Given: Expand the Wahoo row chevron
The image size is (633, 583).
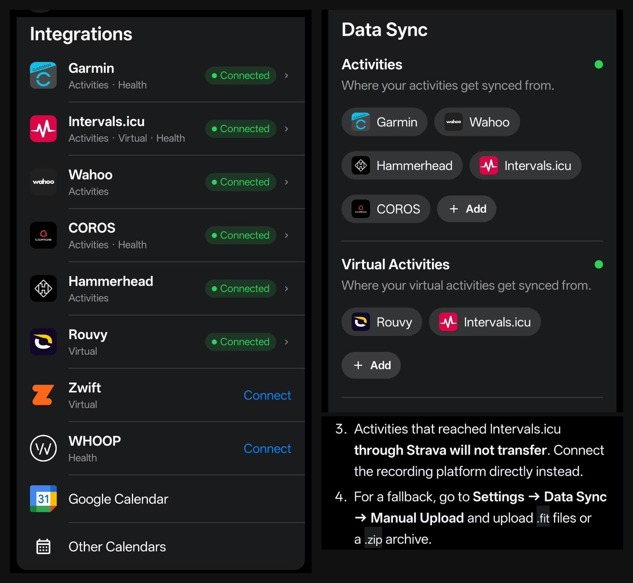Looking at the screenshot, I should pos(286,182).
